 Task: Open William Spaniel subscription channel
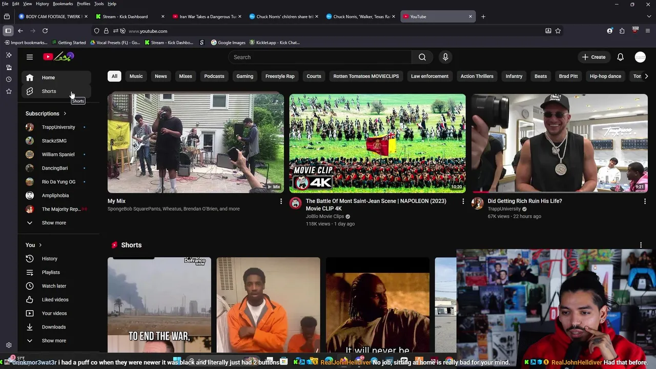point(56,154)
